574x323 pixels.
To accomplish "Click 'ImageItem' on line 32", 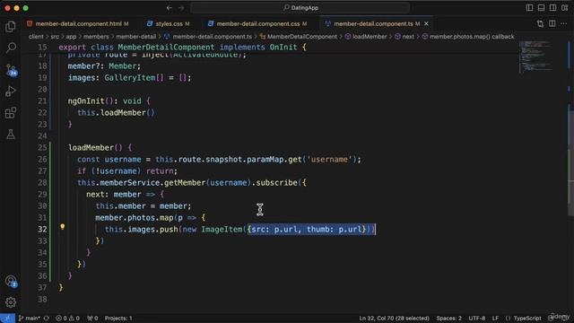I will click(222, 230).
